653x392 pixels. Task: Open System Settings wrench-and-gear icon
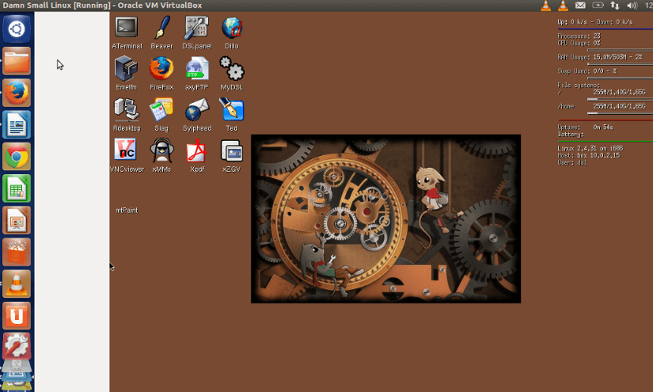point(17,347)
